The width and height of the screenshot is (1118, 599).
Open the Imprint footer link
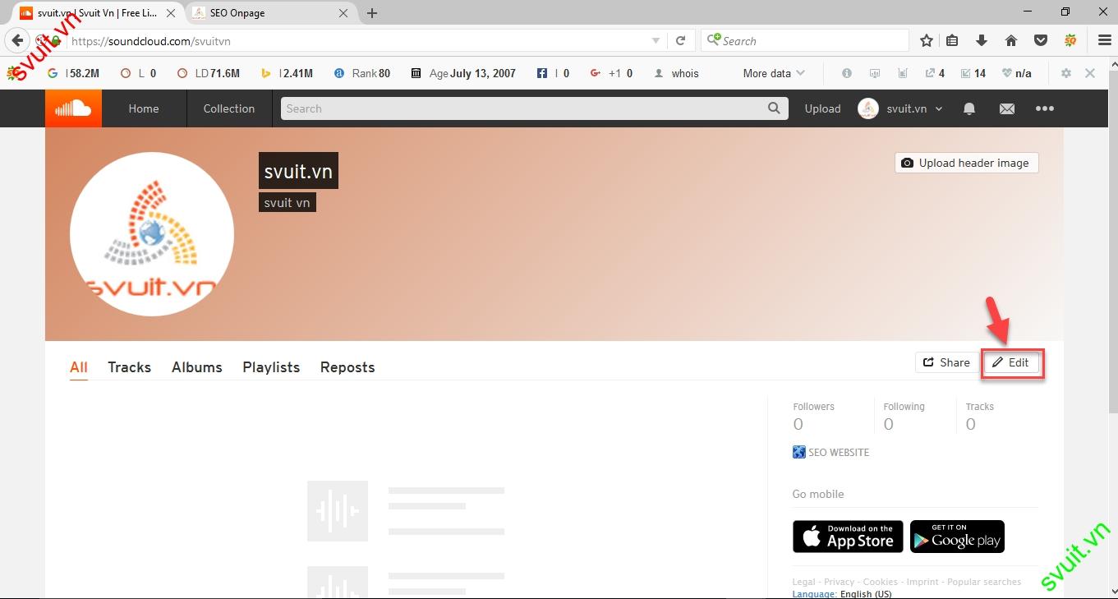click(922, 582)
